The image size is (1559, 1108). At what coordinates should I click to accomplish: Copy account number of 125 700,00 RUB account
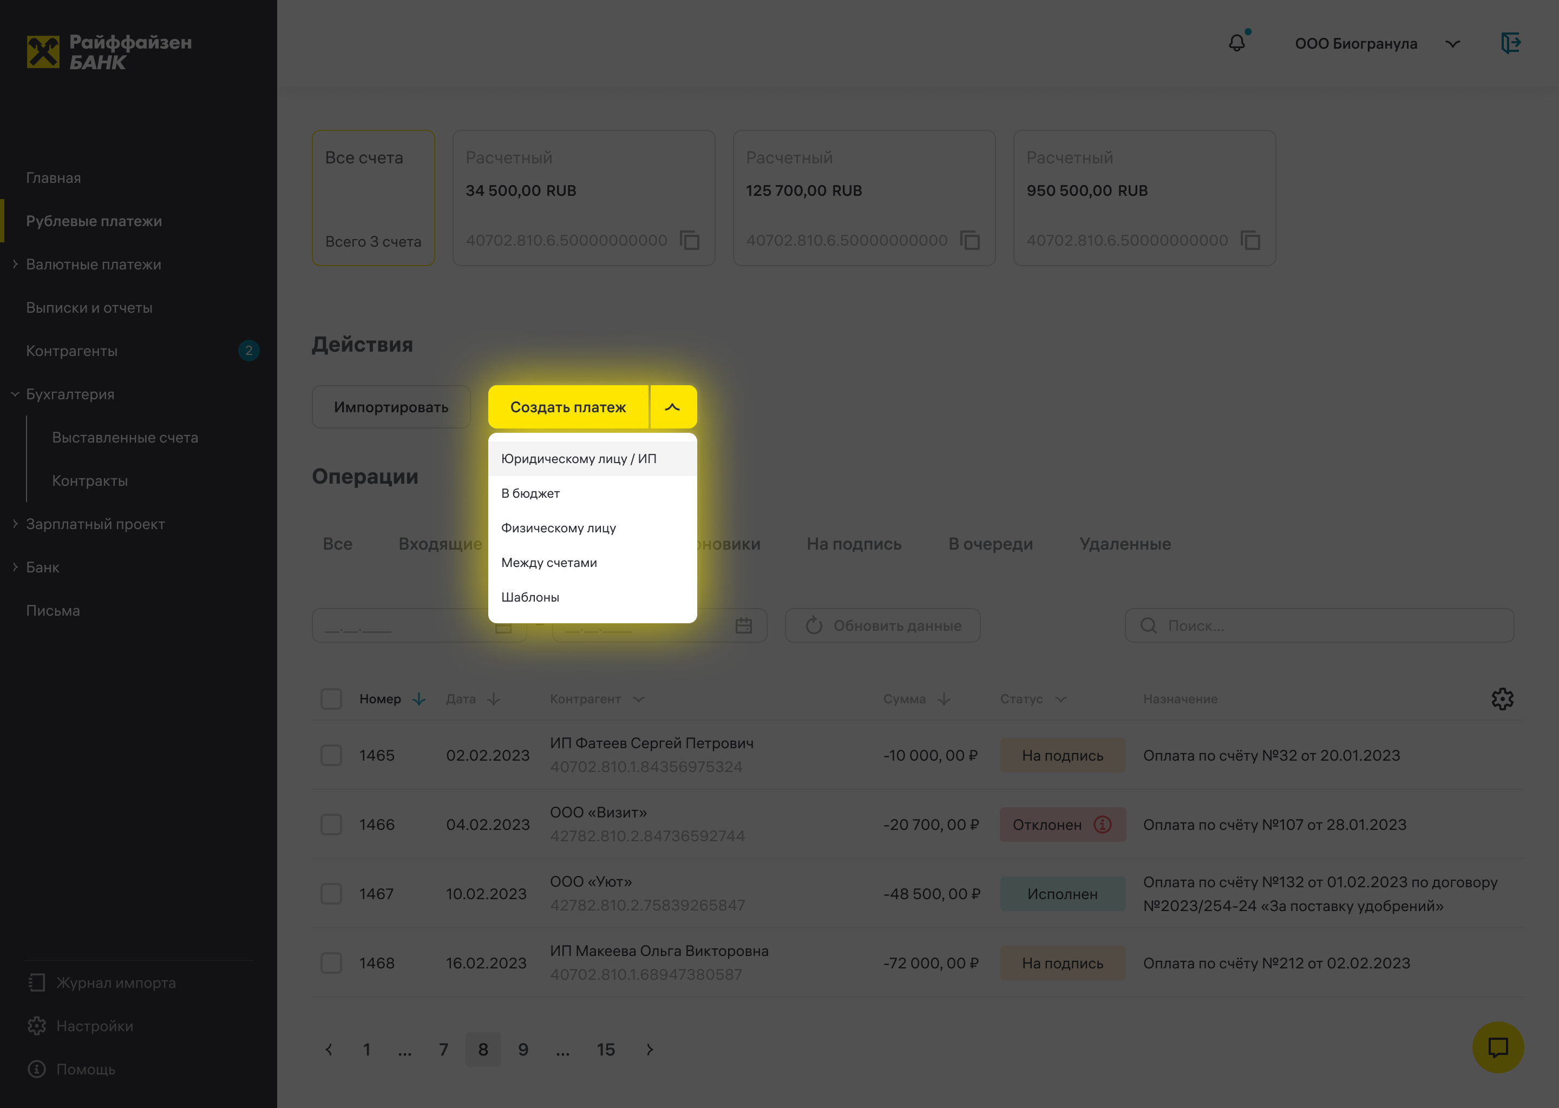(970, 240)
